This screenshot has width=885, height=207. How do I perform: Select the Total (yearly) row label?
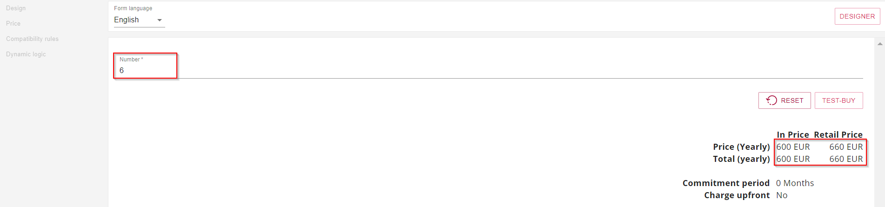(x=741, y=159)
